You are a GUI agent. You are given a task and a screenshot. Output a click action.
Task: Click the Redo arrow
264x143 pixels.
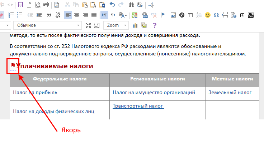point(121,5)
